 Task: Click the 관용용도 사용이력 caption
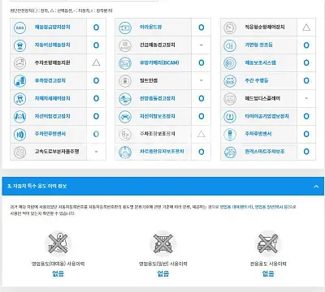[268, 264]
